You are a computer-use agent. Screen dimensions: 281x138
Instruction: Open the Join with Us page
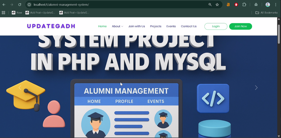(x=137, y=26)
